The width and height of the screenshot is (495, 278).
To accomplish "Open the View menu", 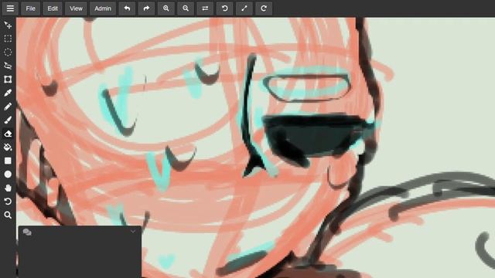I will point(76,8).
